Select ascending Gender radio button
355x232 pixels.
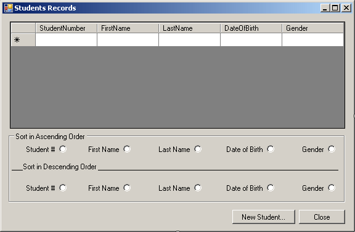[332, 149]
